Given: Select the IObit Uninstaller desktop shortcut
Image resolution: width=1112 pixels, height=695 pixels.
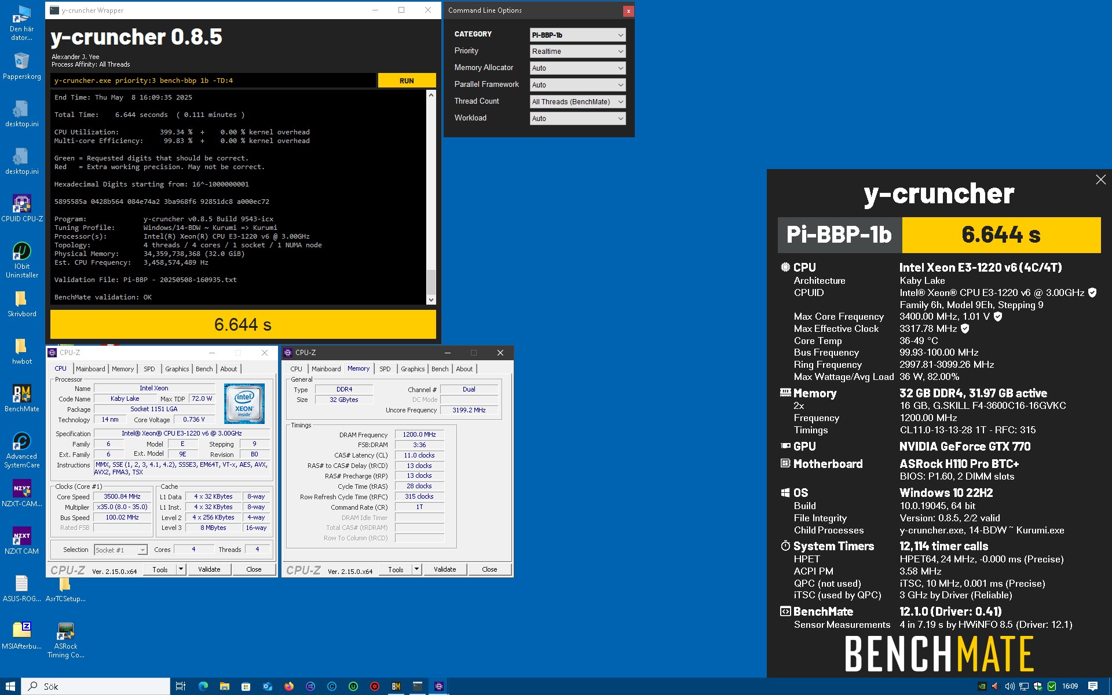Looking at the screenshot, I should point(21,260).
